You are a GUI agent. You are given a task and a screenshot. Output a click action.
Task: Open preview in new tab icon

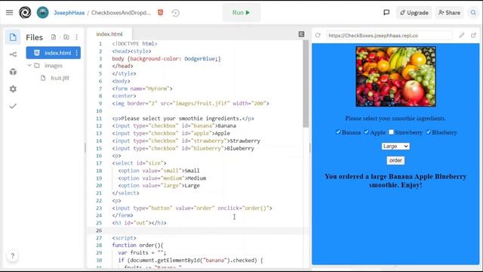pyautogui.click(x=473, y=36)
